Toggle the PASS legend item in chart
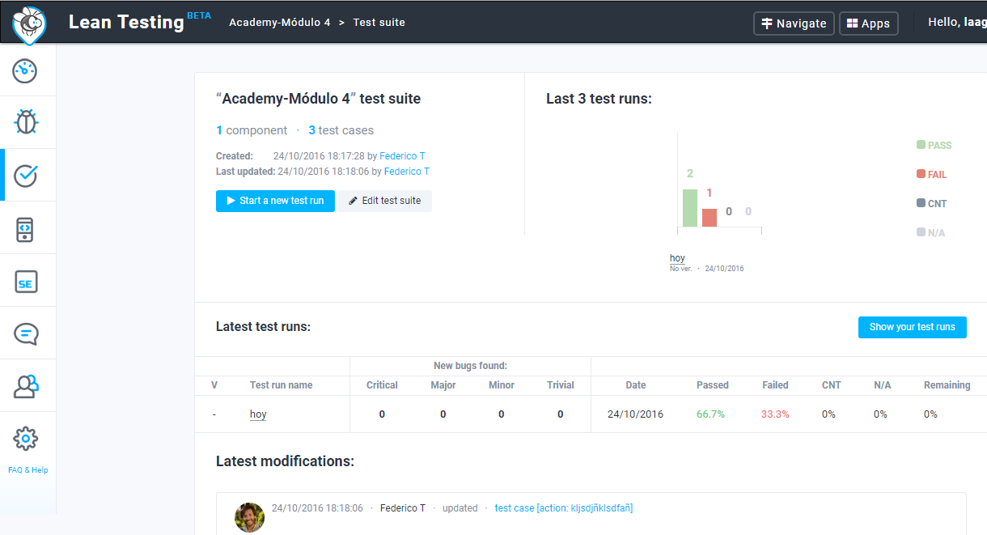 point(934,146)
